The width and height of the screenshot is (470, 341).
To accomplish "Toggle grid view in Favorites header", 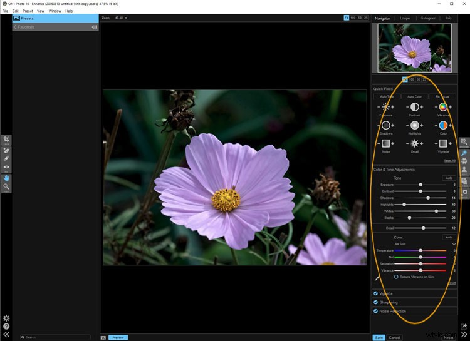I will coord(95,27).
